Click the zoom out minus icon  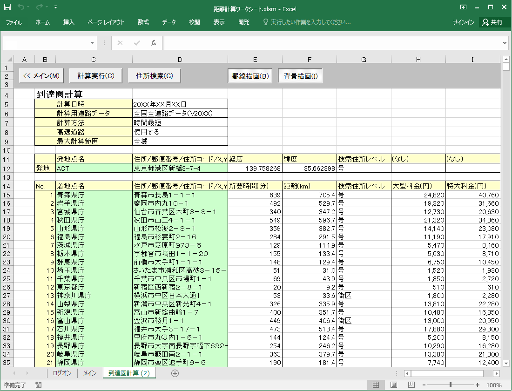[x=424, y=385]
